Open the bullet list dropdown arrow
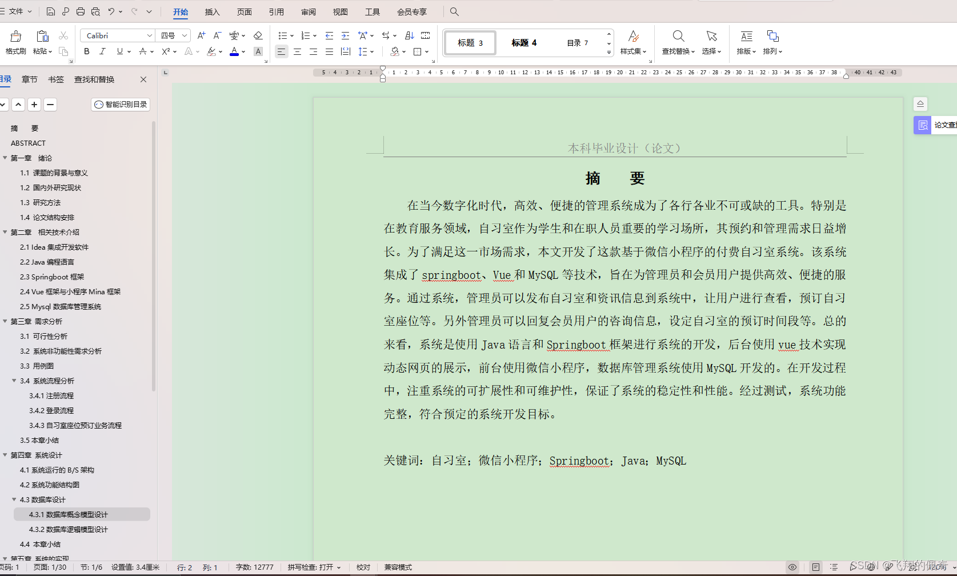Image resolution: width=957 pixels, height=576 pixels. point(292,35)
